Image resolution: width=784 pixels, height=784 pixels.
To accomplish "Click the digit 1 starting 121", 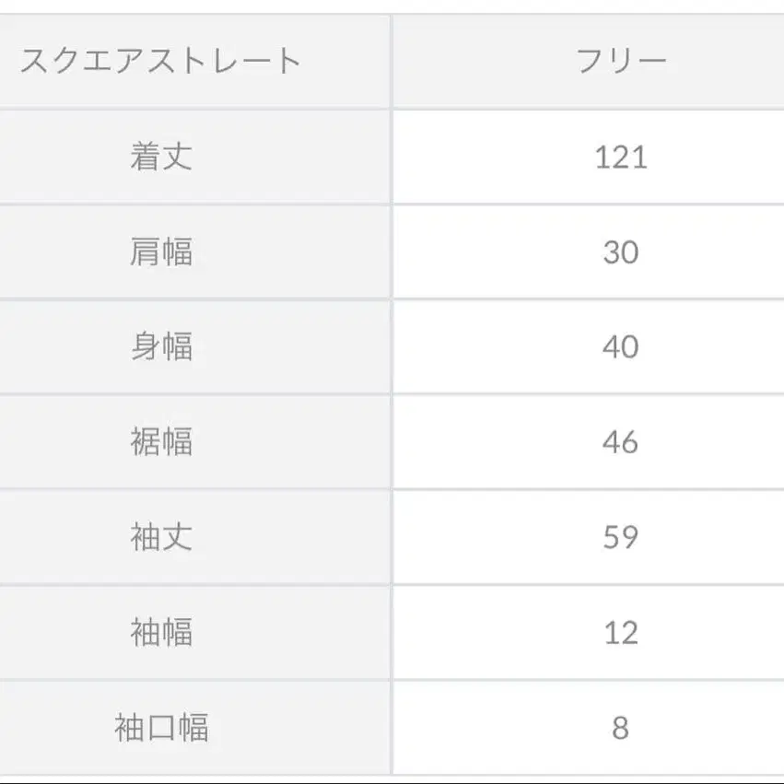I will [x=602, y=157].
